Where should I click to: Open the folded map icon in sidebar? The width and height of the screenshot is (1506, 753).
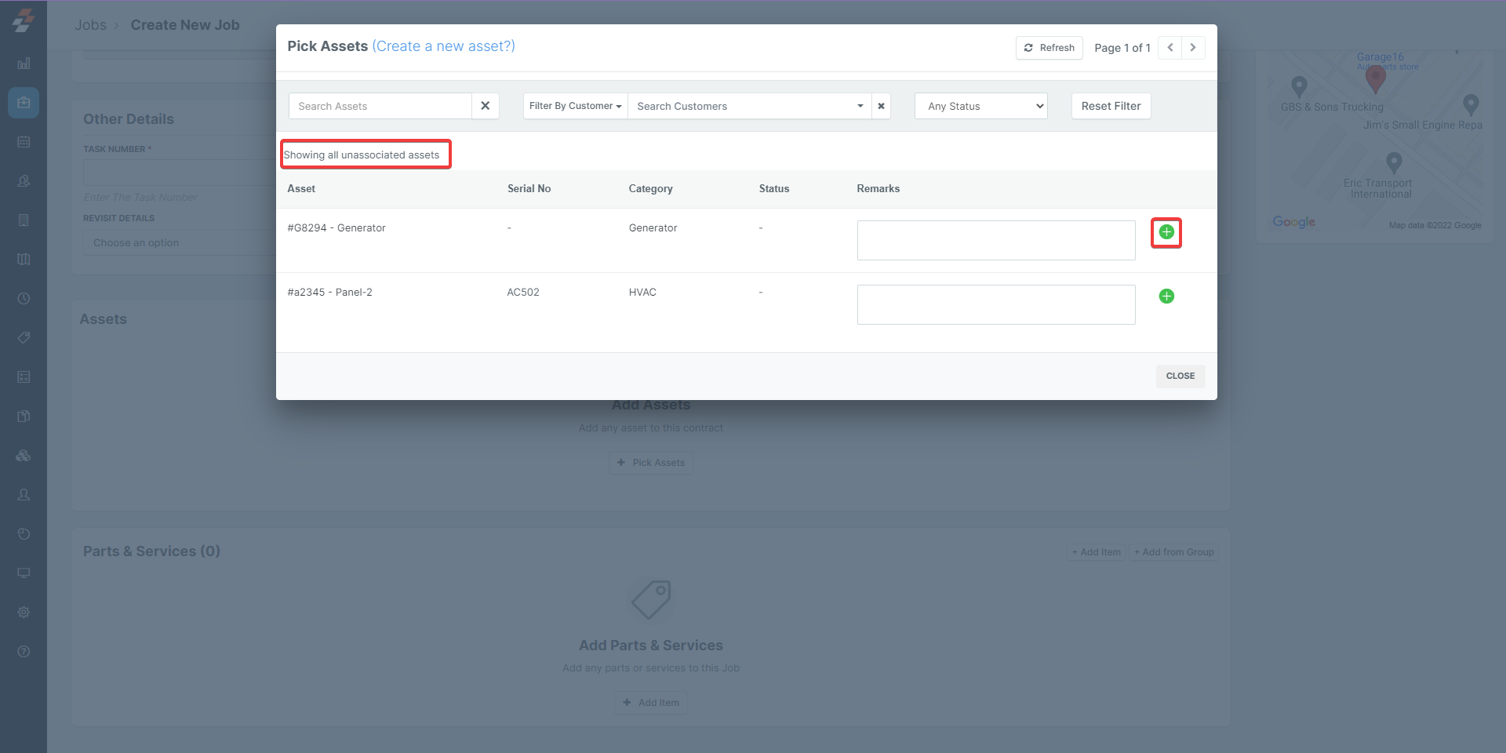point(24,260)
